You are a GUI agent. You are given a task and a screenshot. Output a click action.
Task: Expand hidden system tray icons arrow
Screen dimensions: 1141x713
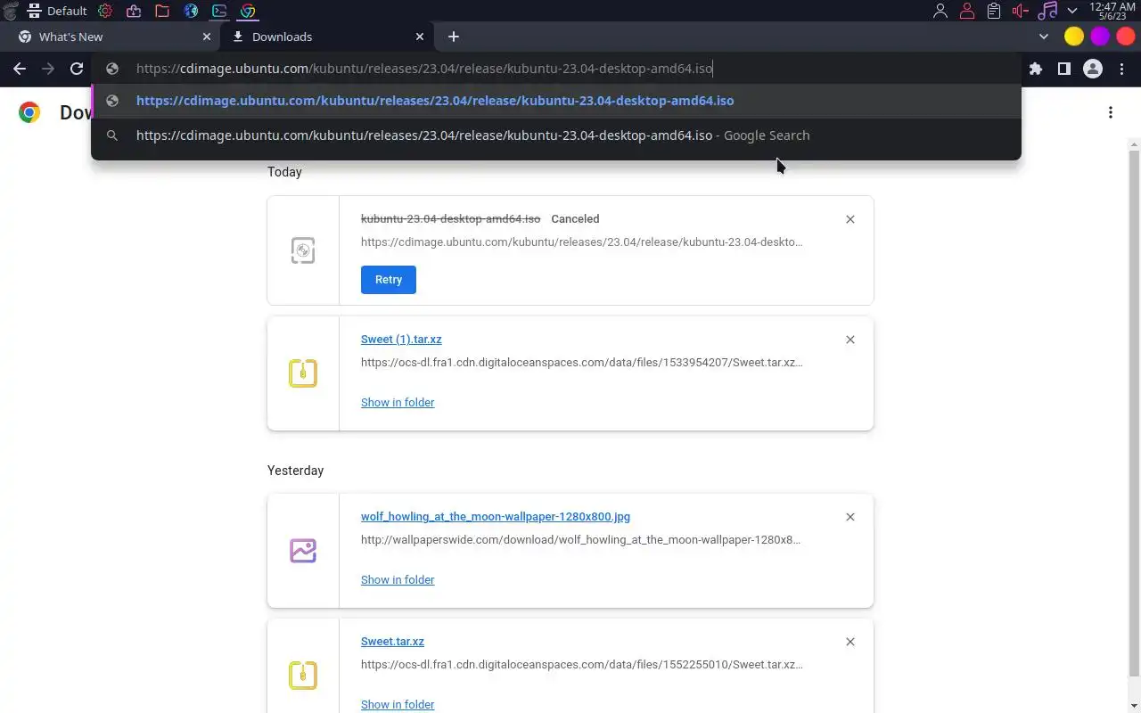coord(1072,11)
